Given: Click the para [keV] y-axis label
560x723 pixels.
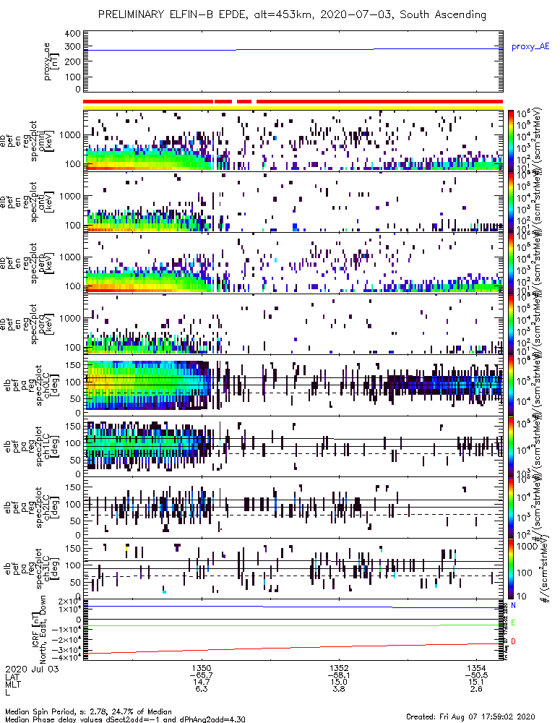Looking at the screenshot, I should (x=48, y=325).
